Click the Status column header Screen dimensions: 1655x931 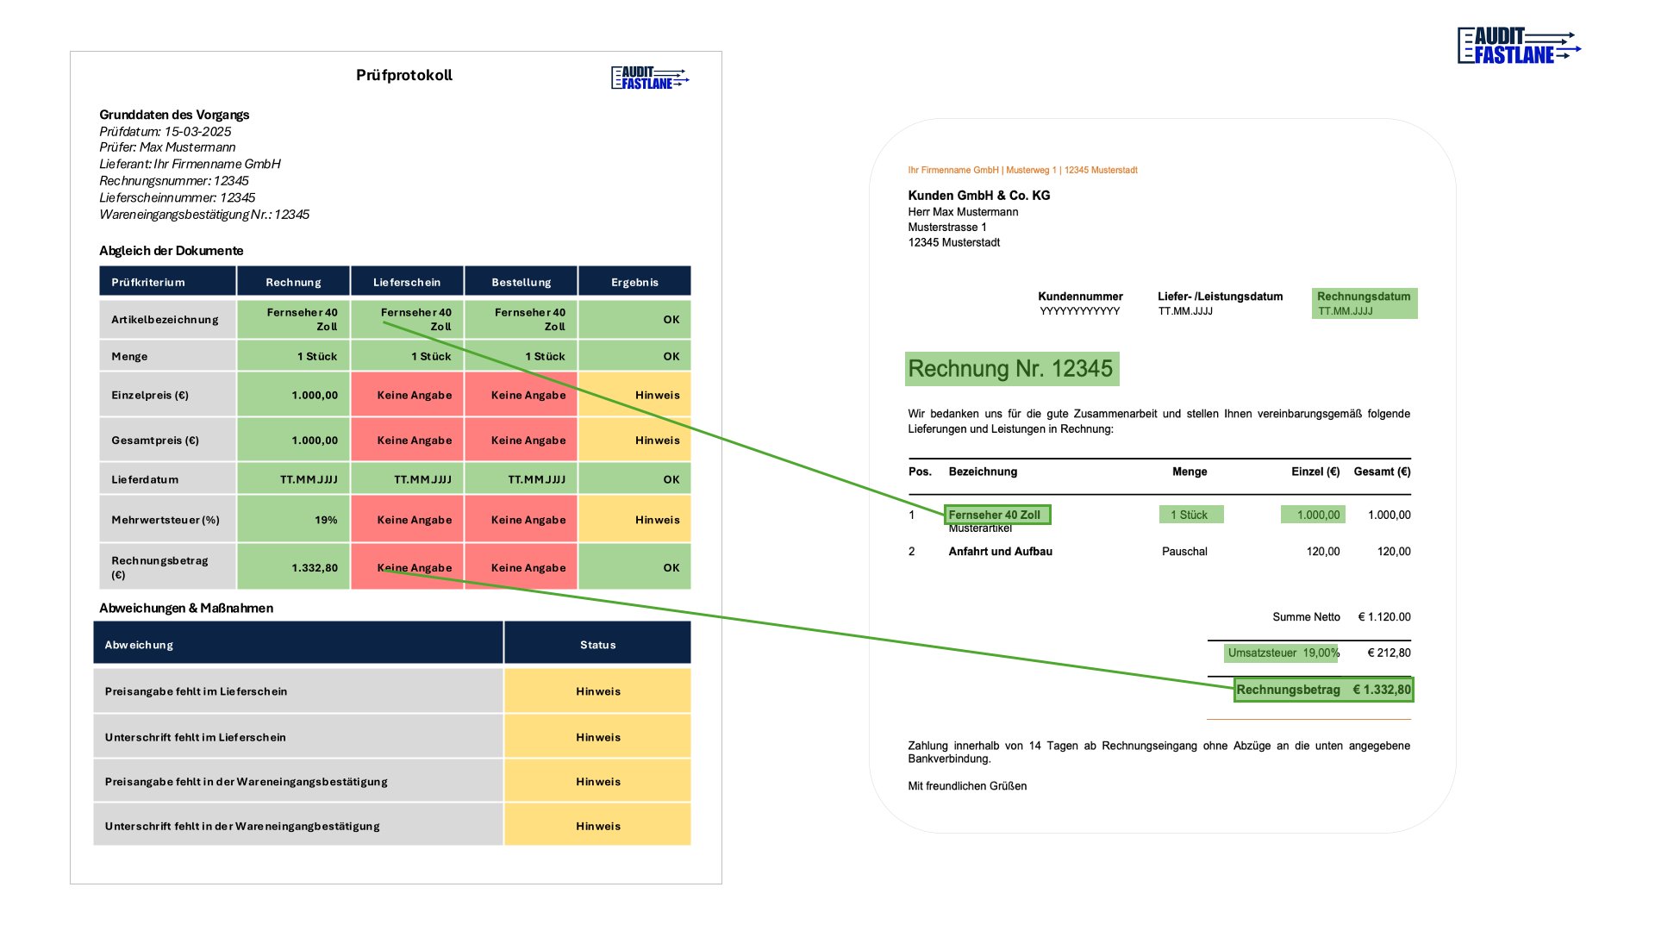597,644
